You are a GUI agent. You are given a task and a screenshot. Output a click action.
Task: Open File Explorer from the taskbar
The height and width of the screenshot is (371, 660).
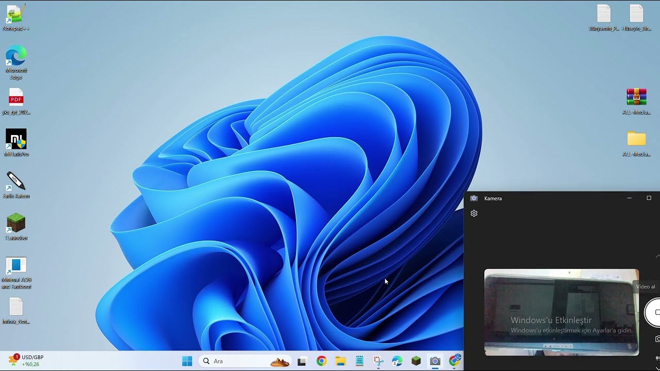pos(340,361)
